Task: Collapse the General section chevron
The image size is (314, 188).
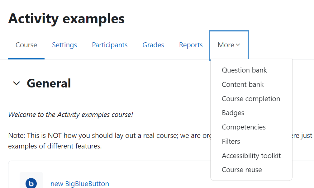Action: pyautogui.click(x=17, y=83)
